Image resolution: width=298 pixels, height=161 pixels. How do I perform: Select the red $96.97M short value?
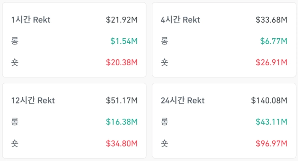point(271,143)
